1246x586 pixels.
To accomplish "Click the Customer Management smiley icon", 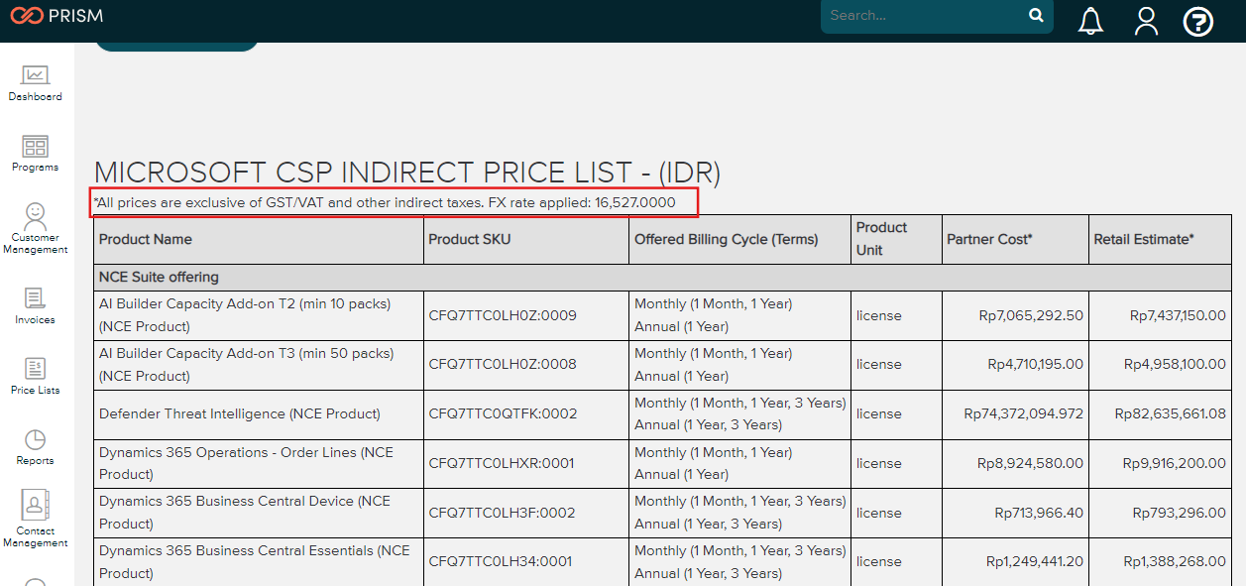I will (36, 215).
